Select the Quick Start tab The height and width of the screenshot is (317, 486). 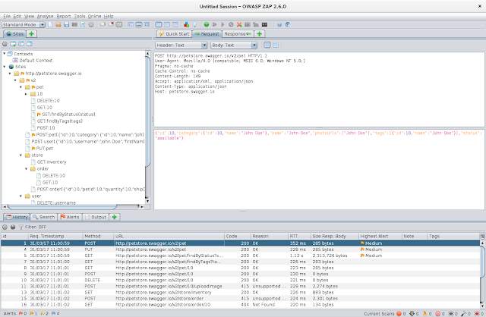[x=173, y=34]
